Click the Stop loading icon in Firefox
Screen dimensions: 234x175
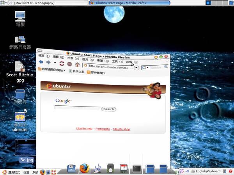[69, 64]
